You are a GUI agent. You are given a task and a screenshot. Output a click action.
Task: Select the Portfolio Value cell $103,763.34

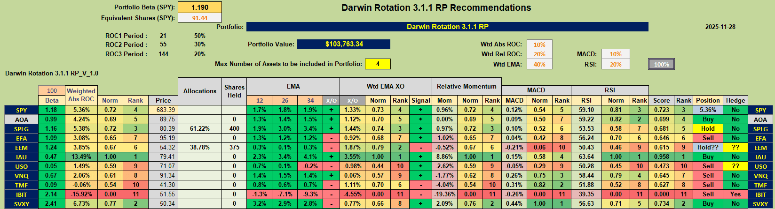pyautogui.click(x=344, y=44)
